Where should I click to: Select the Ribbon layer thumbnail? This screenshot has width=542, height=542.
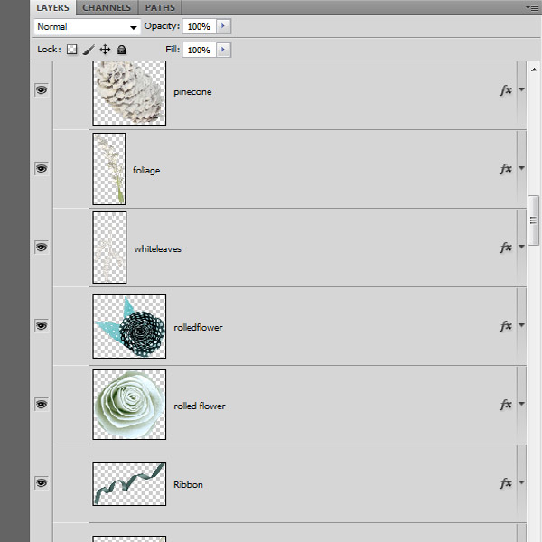click(129, 483)
